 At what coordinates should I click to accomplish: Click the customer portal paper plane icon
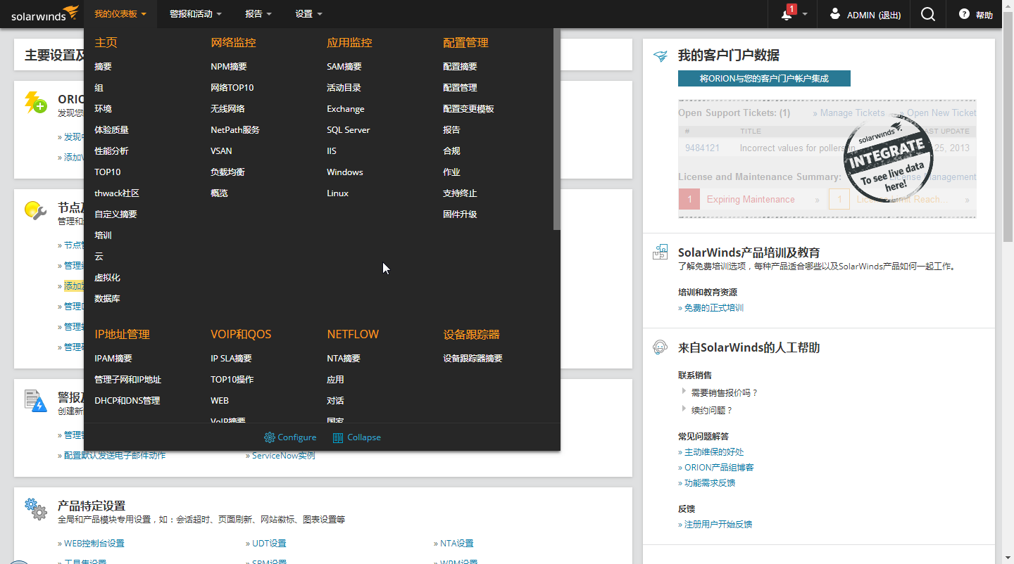[x=660, y=56]
